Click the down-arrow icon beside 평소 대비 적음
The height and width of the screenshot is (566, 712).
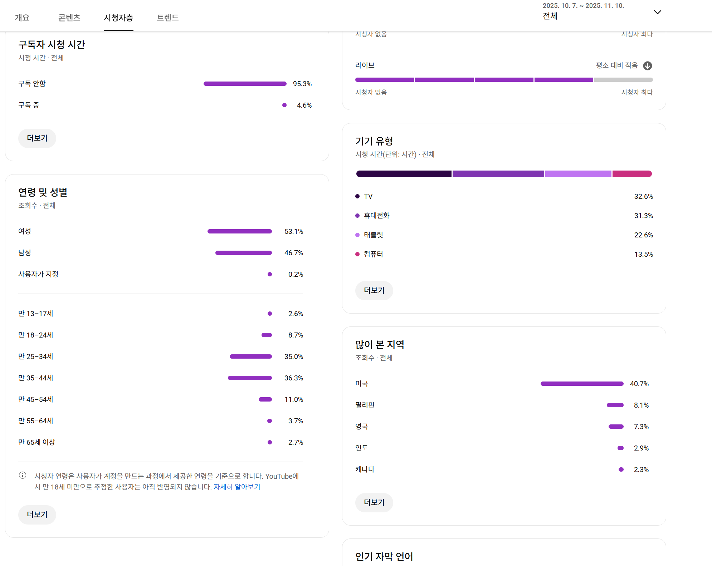point(647,66)
